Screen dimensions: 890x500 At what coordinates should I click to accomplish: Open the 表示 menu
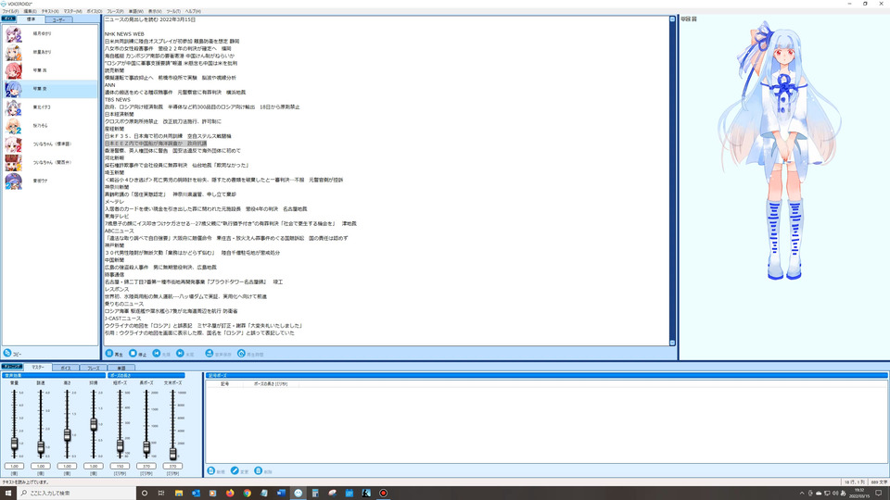(x=155, y=11)
